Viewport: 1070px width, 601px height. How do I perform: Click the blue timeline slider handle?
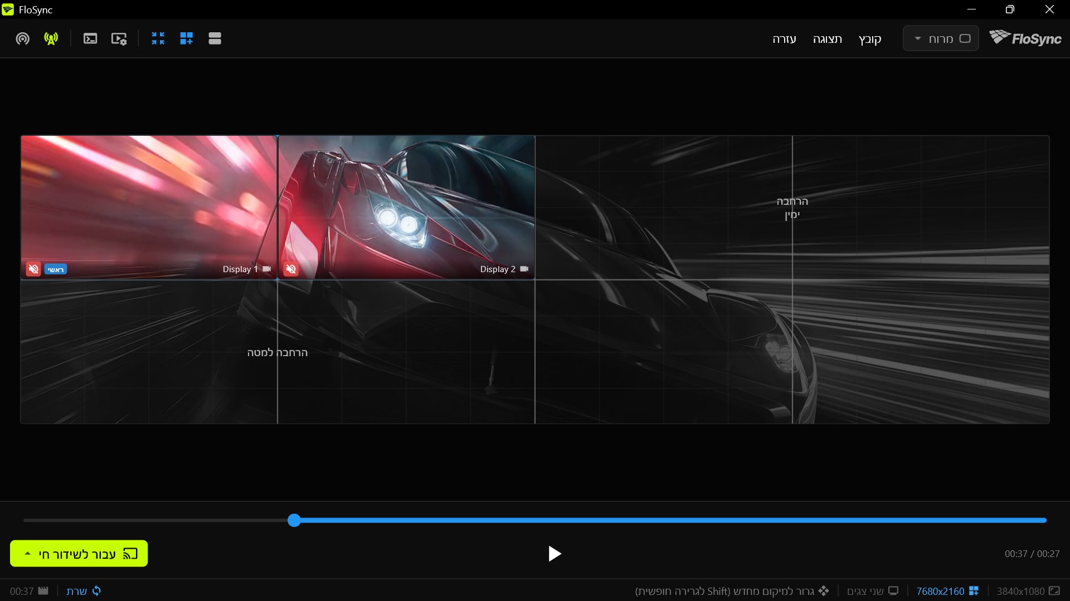click(x=294, y=520)
